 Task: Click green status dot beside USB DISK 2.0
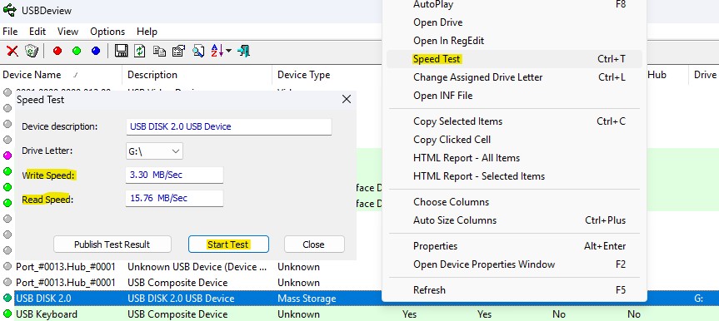[7, 298]
